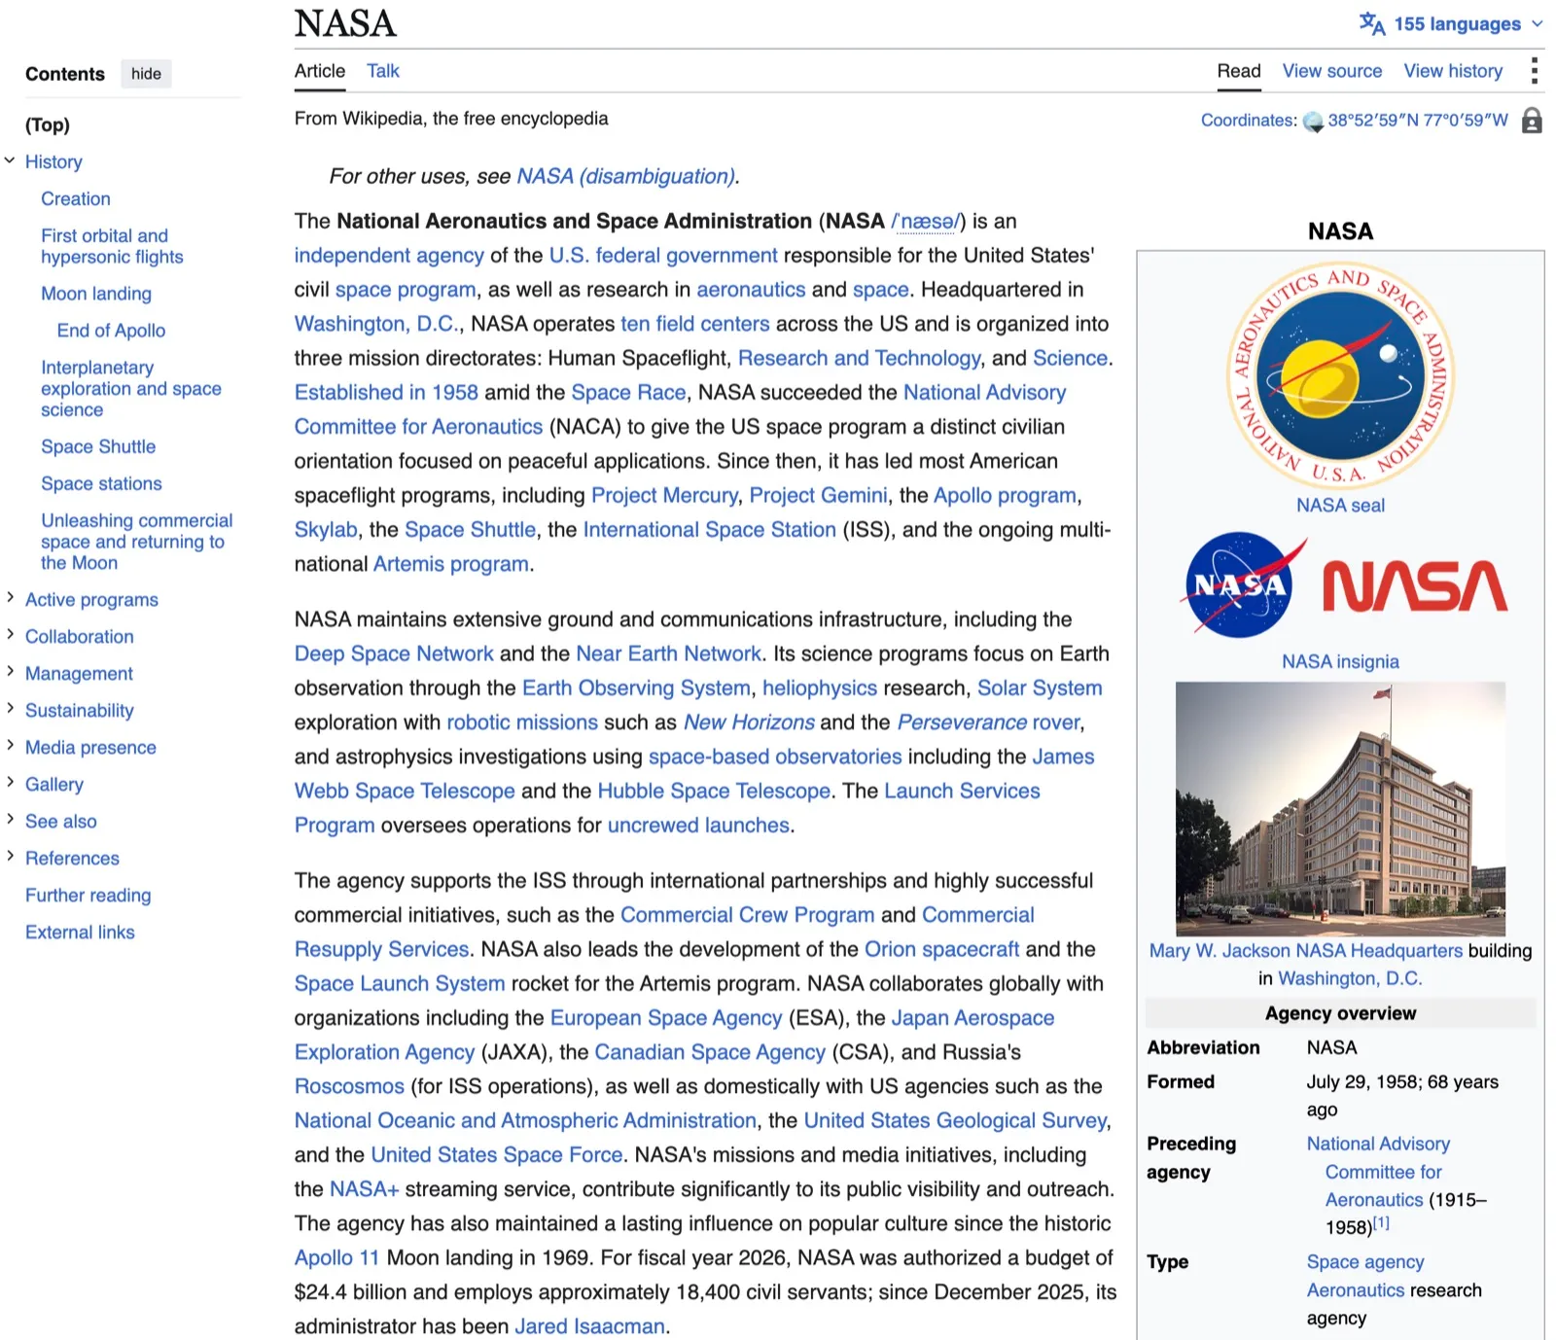Open the Apollo program link
Screen dimensions: 1556x1340
[x=1005, y=496]
